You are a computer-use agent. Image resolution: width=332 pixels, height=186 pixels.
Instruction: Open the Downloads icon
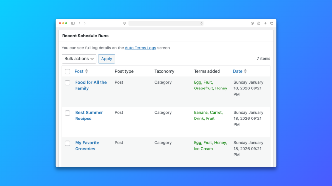click(252, 23)
